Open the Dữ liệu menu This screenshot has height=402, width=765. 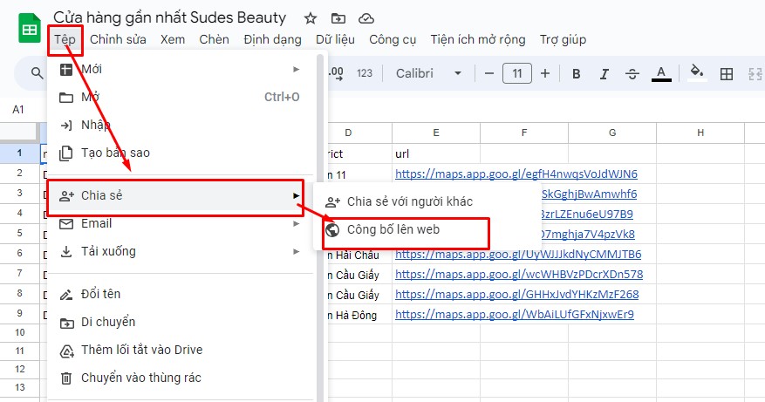point(335,39)
